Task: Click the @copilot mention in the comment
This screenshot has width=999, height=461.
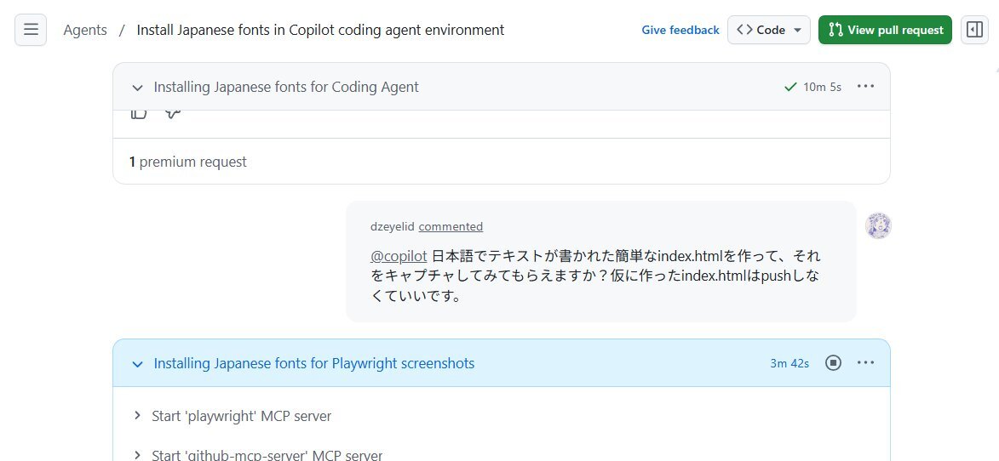Action: click(399, 256)
